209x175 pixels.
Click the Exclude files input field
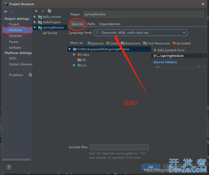(119, 147)
